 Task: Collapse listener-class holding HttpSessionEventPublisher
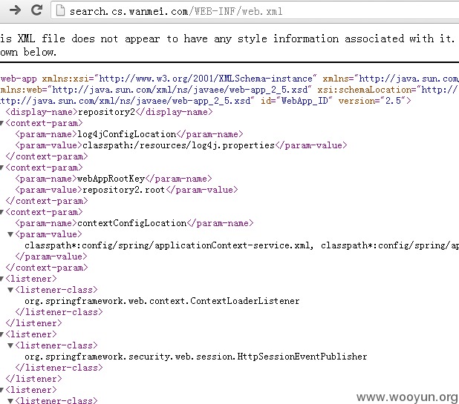10,345
